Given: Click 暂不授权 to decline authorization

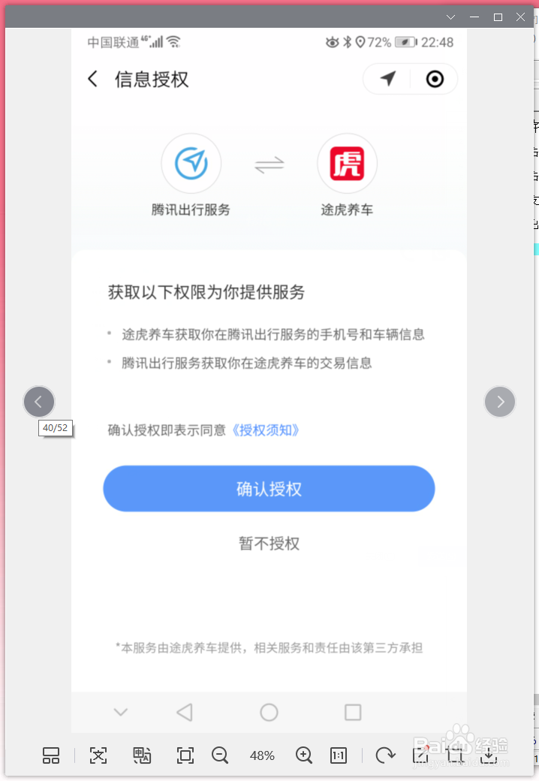Looking at the screenshot, I should pyautogui.click(x=269, y=544).
